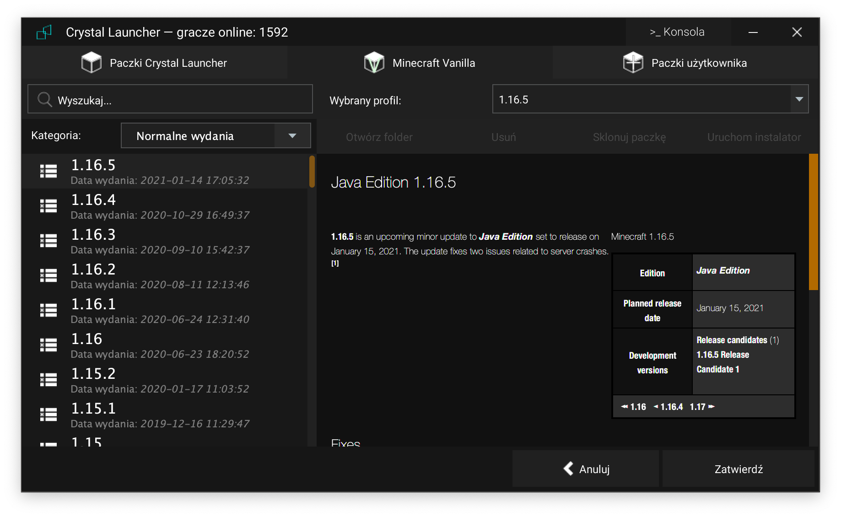Expand the Wybrany profil dropdown arrow

(x=799, y=99)
